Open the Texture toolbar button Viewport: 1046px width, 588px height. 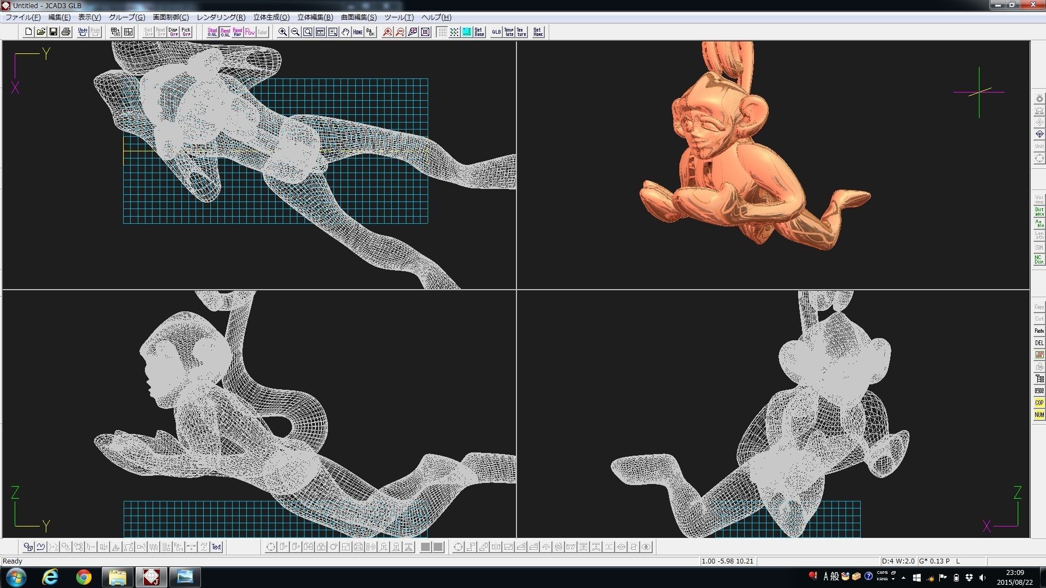point(521,32)
